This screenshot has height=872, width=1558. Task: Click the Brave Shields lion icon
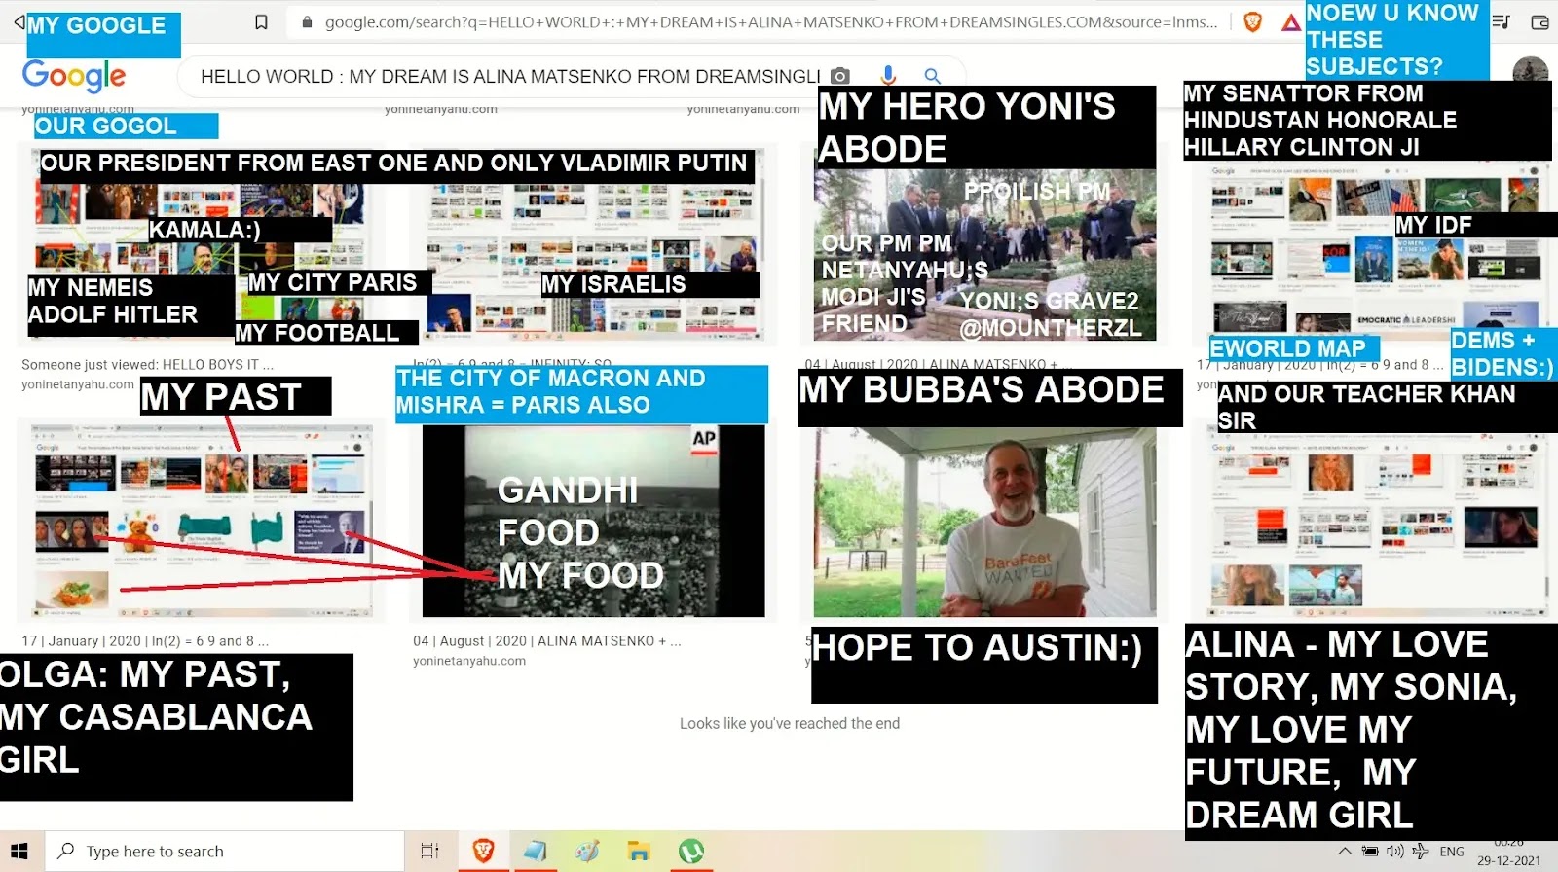click(1252, 21)
